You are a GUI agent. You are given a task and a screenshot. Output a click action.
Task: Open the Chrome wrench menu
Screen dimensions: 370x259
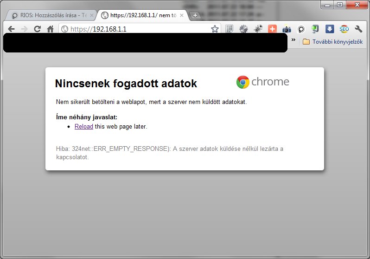click(x=358, y=29)
